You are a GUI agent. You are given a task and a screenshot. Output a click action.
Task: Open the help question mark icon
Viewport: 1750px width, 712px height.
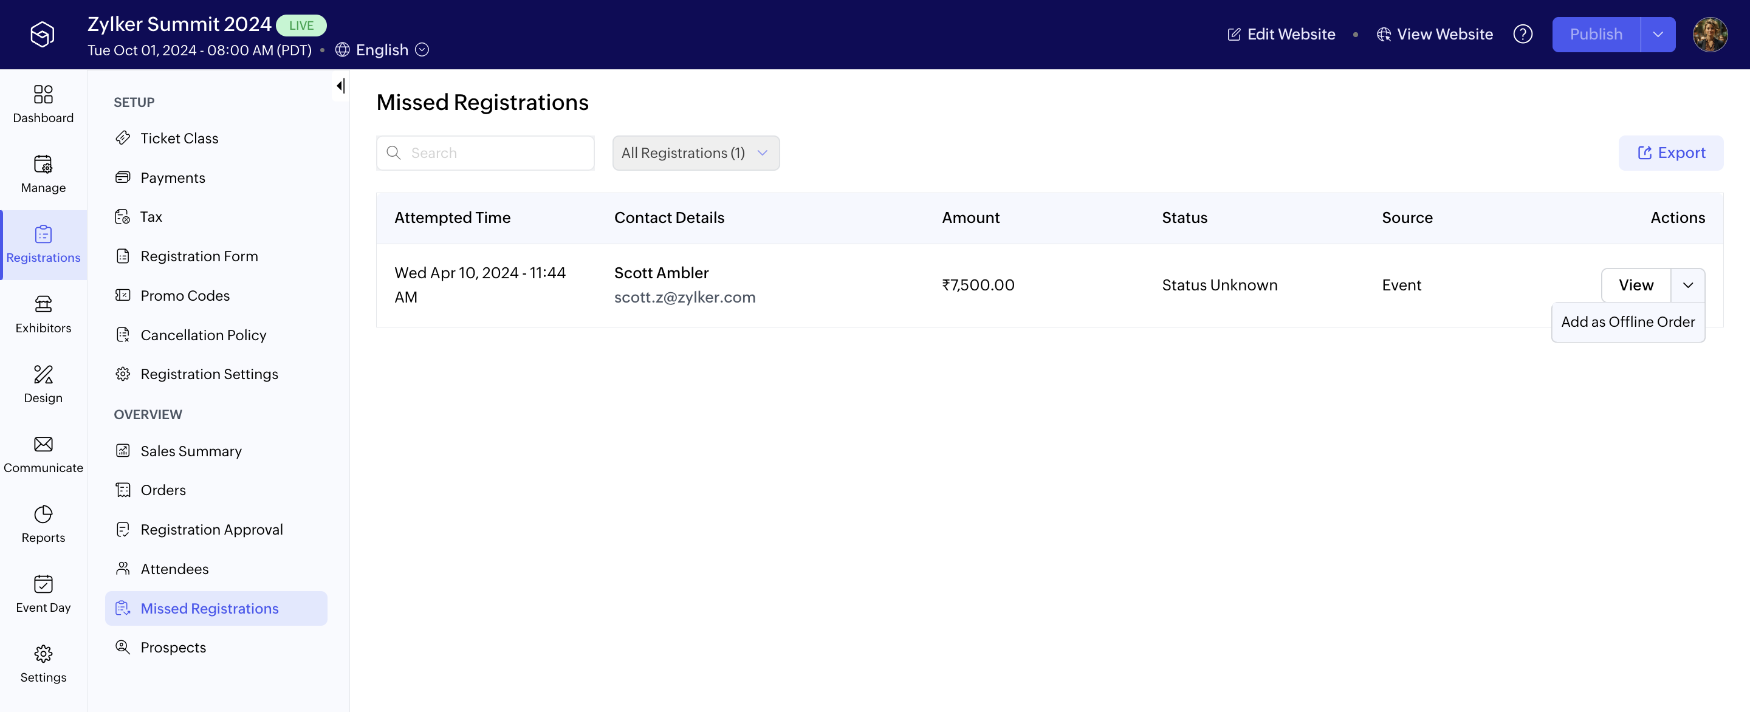click(1522, 34)
